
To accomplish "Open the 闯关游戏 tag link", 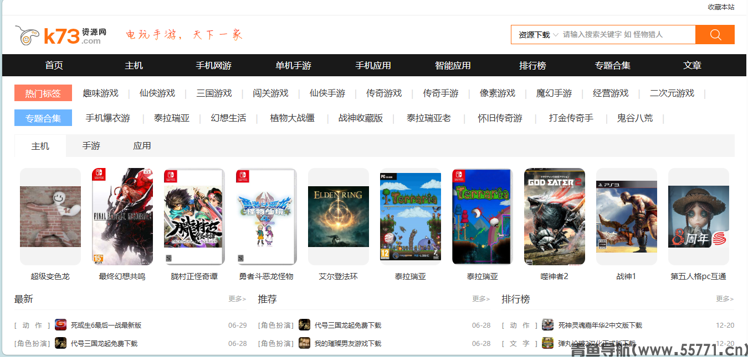I will click(271, 93).
